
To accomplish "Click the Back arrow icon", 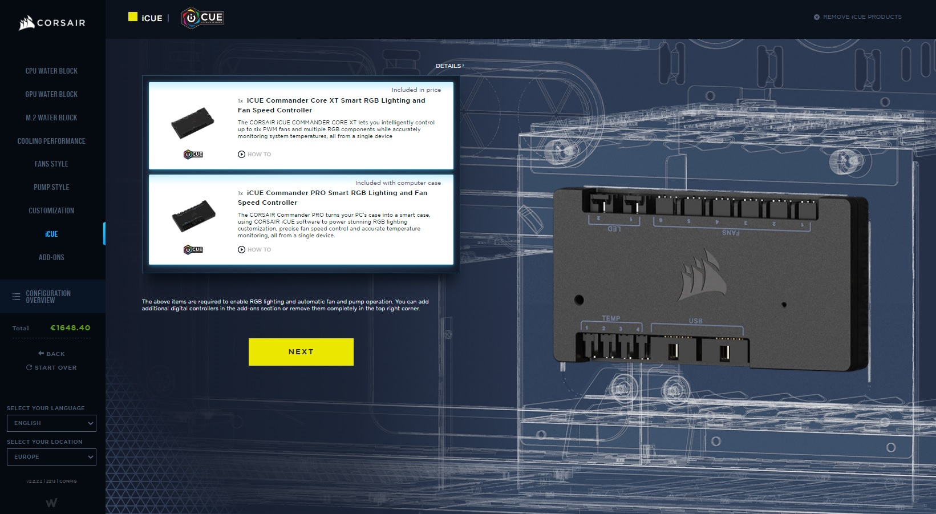I will [41, 354].
